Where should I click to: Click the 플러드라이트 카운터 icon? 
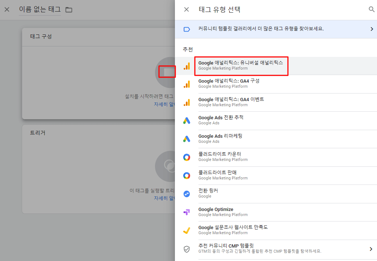coord(187,157)
